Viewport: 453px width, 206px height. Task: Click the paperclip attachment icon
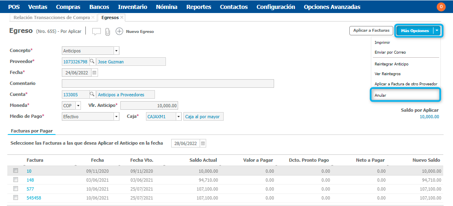click(107, 32)
